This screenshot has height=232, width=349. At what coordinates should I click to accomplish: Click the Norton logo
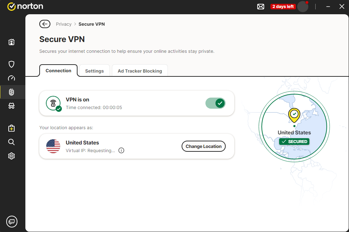coord(25,7)
